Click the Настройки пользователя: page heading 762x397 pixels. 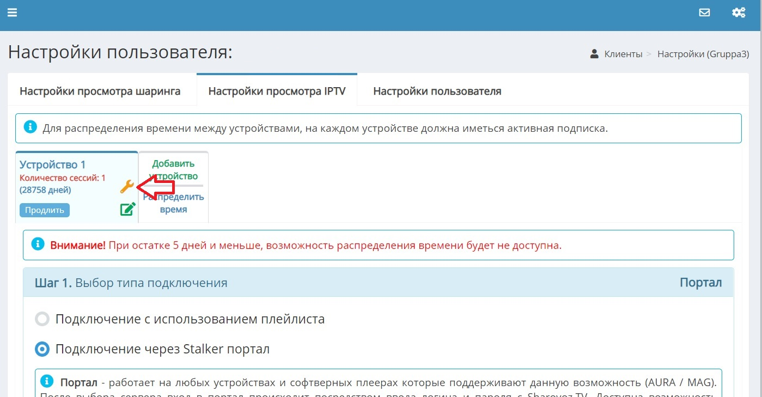tap(120, 52)
